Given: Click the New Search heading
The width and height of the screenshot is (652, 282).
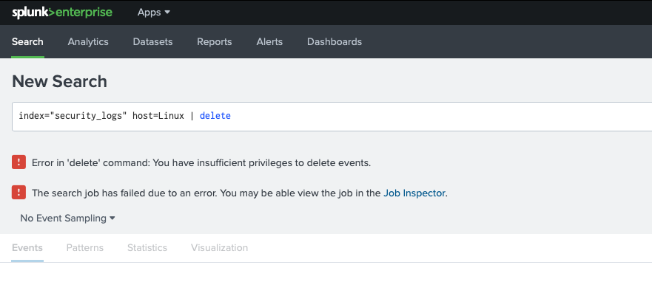Looking at the screenshot, I should click(59, 81).
